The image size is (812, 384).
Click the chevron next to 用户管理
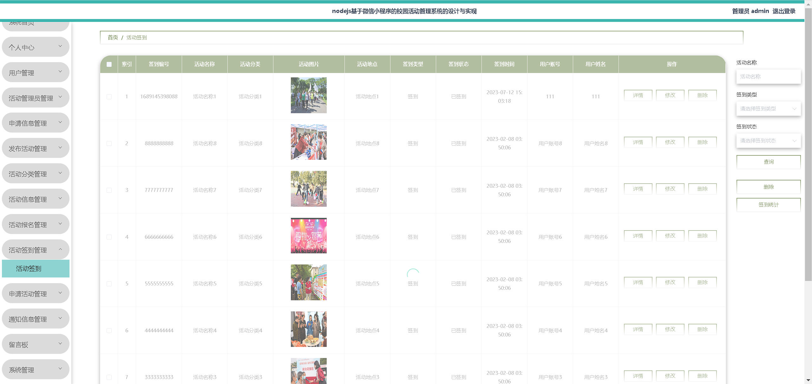60,72
